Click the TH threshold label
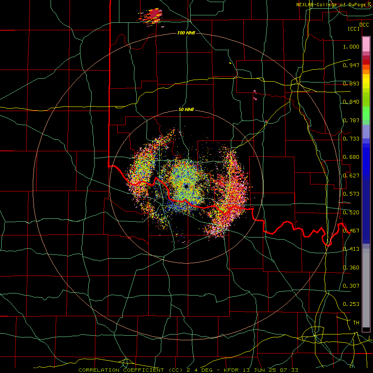Image resolution: width=373 pixels, height=373 pixels. pyautogui.click(x=356, y=323)
